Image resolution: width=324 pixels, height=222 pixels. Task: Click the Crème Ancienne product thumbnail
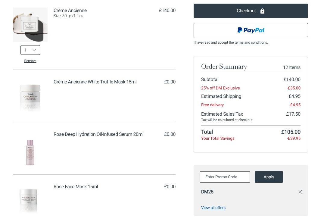pyautogui.click(x=30, y=25)
